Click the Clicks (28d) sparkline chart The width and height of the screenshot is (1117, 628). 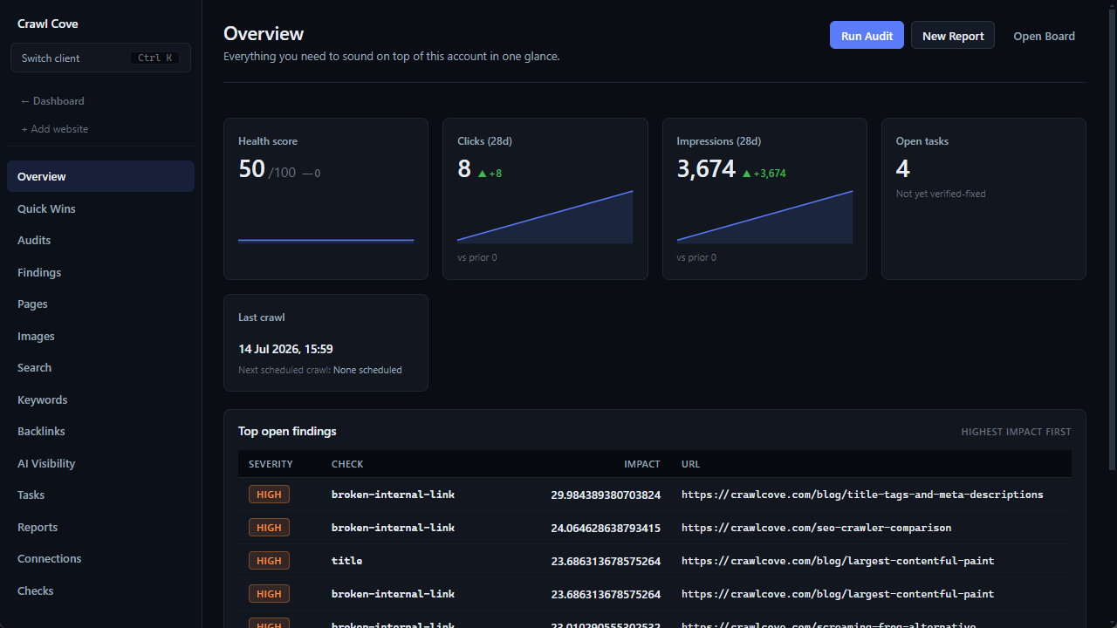pos(545,217)
